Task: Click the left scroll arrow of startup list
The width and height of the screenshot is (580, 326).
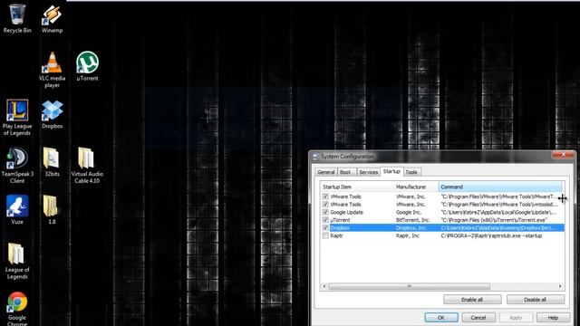Action: pos(324,286)
